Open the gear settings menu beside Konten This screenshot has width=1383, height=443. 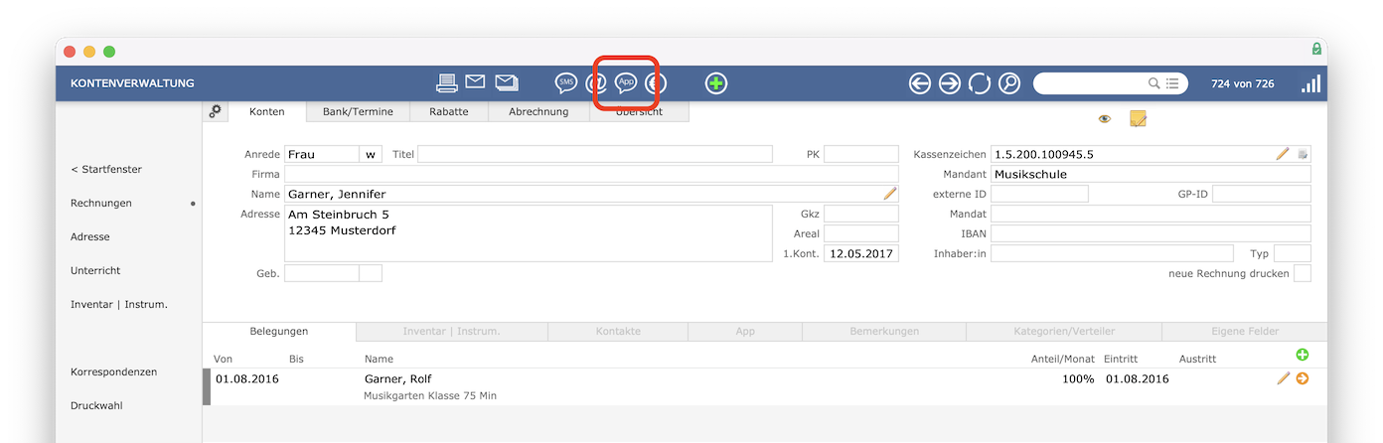point(215,111)
